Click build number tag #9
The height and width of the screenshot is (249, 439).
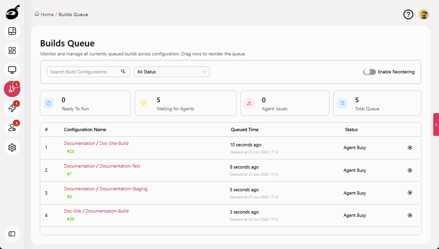coord(69,197)
